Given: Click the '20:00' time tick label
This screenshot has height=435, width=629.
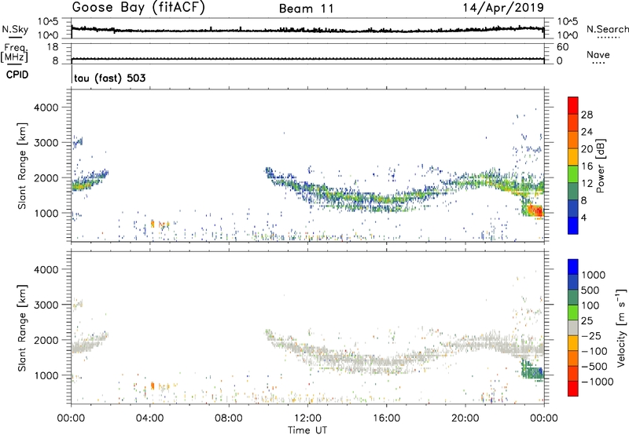Looking at the screenshot, I should click(465, 419).
